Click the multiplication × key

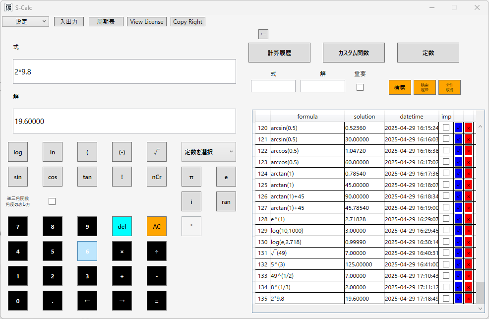122,251
